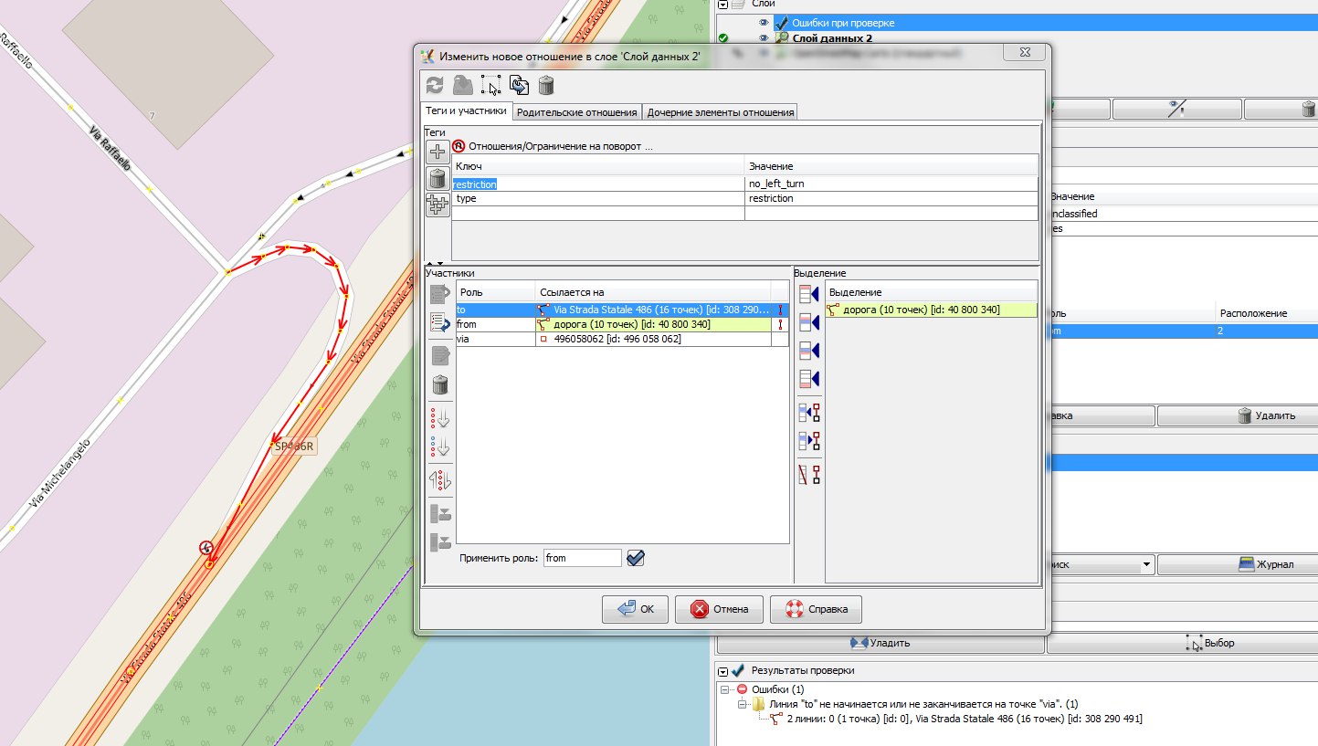Close the relation editor dialog window
Image resolution: width=1318 pixels, height=746 pixels.
point(1026,54)
